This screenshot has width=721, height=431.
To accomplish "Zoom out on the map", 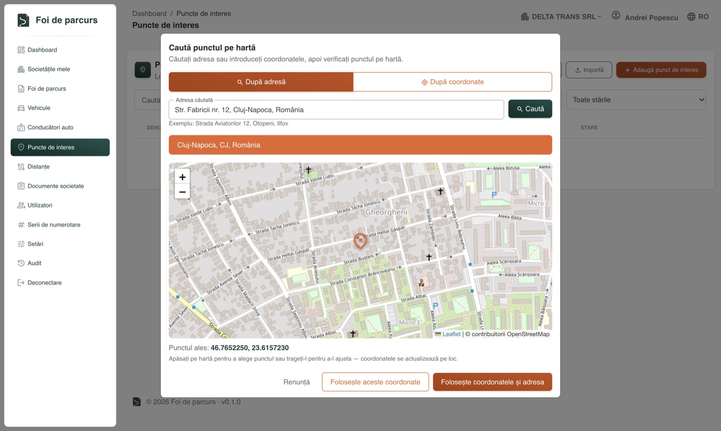I will 182,192.
